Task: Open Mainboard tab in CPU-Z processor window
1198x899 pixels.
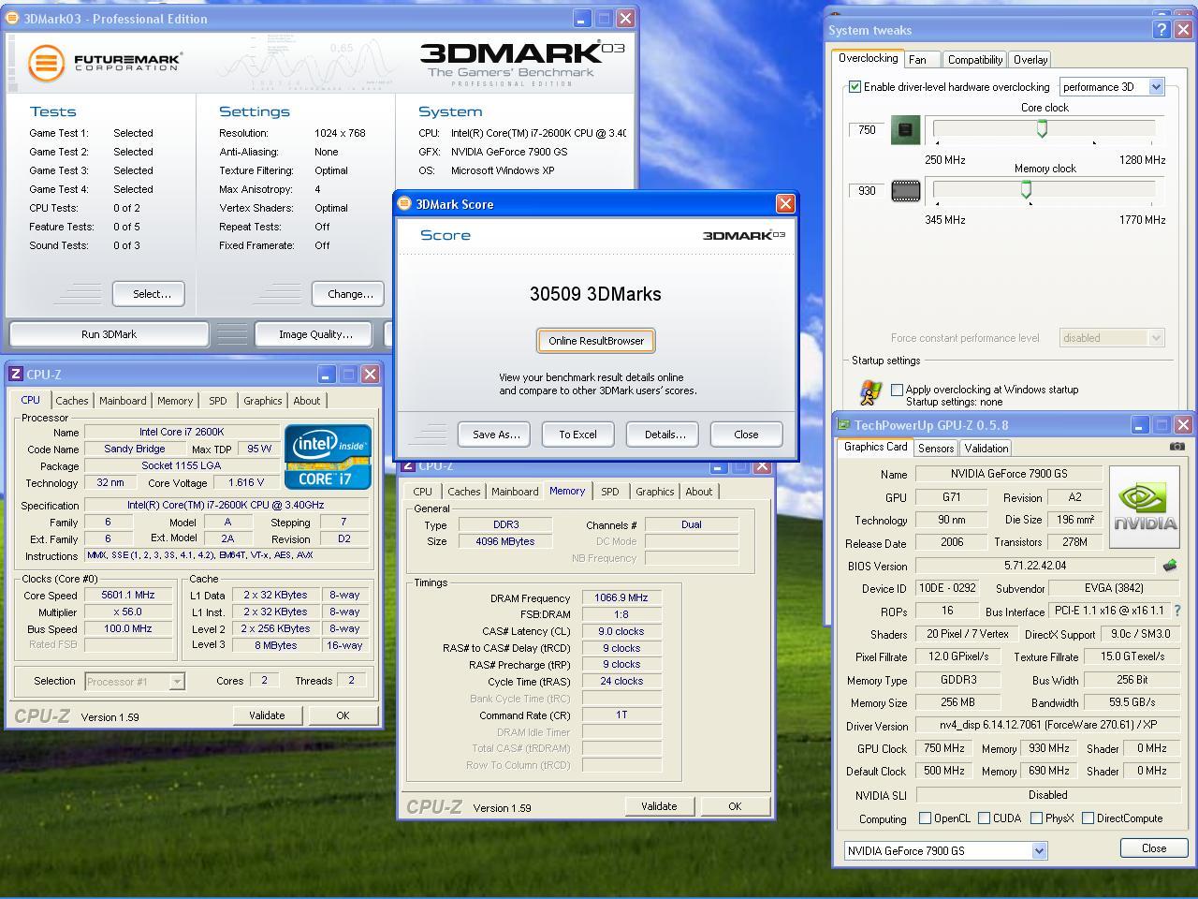Action: tap(123, 401)
